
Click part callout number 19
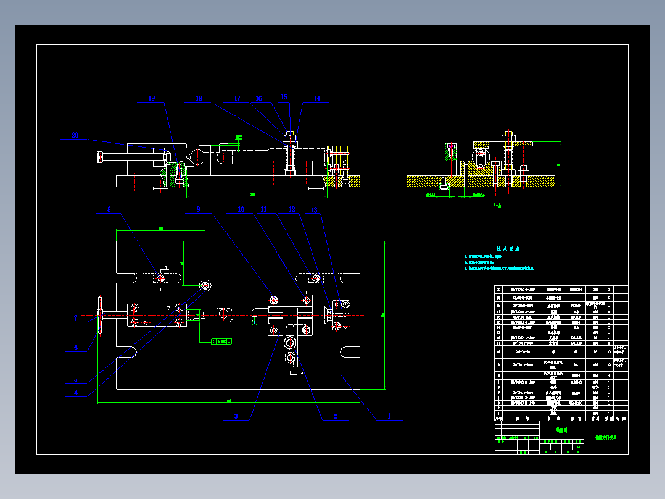coord(152,99)
